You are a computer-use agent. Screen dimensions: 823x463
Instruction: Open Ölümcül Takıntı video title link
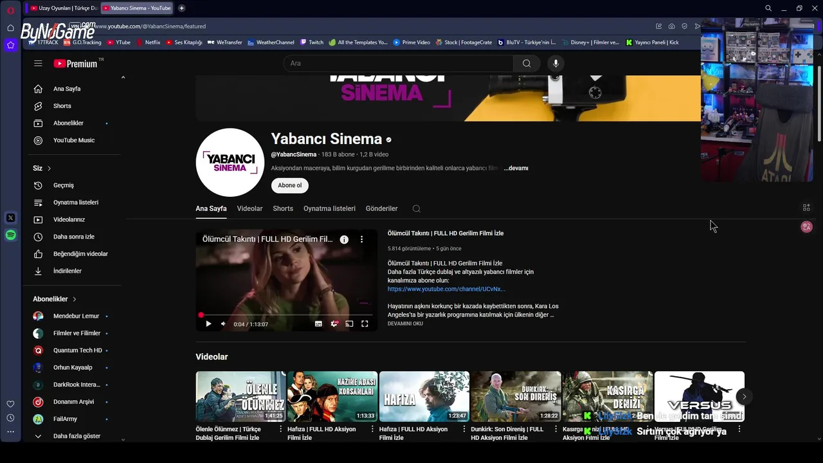(446, 233)
